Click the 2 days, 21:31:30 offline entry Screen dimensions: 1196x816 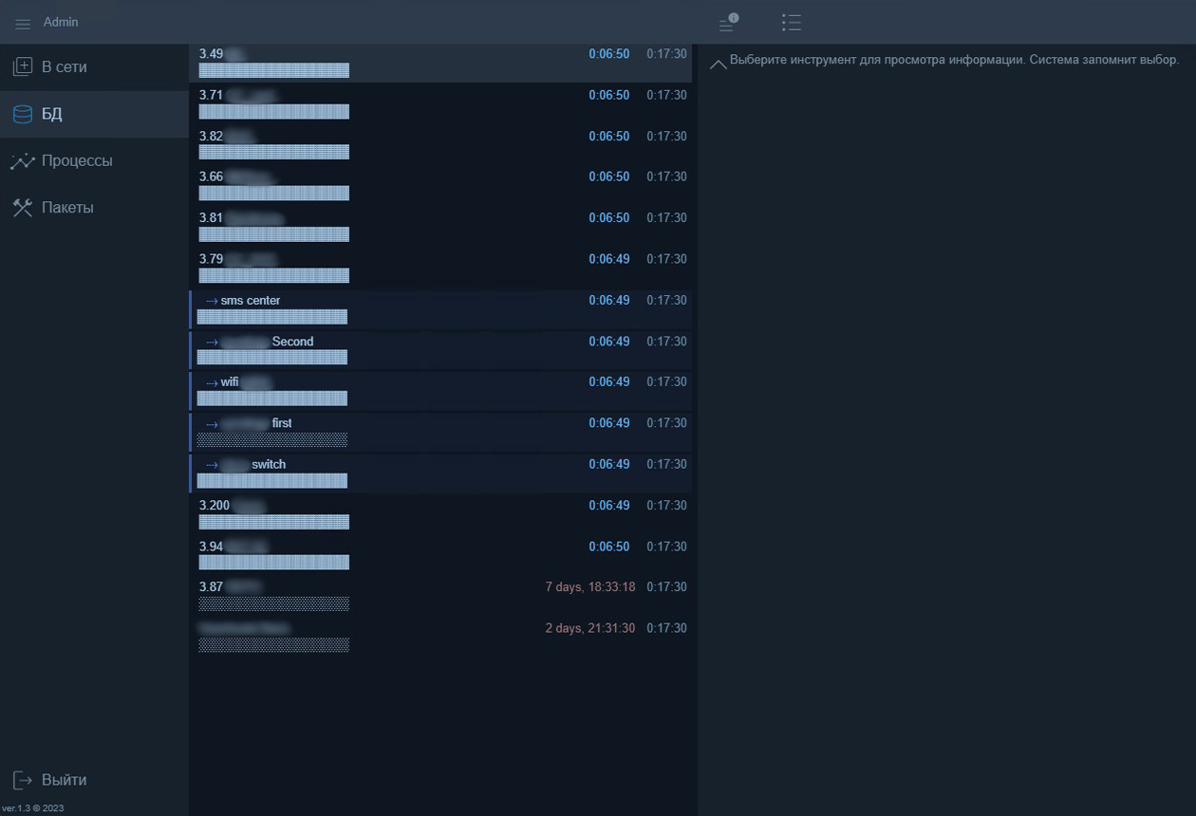pos(589,628)
